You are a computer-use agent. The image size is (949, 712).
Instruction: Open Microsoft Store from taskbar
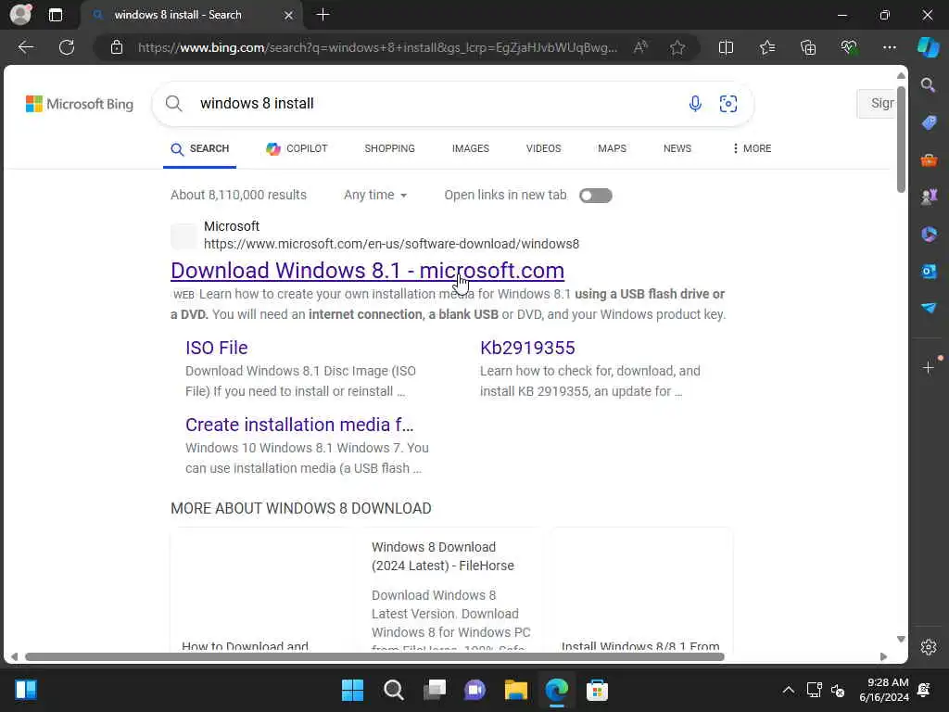click(597, 690)
